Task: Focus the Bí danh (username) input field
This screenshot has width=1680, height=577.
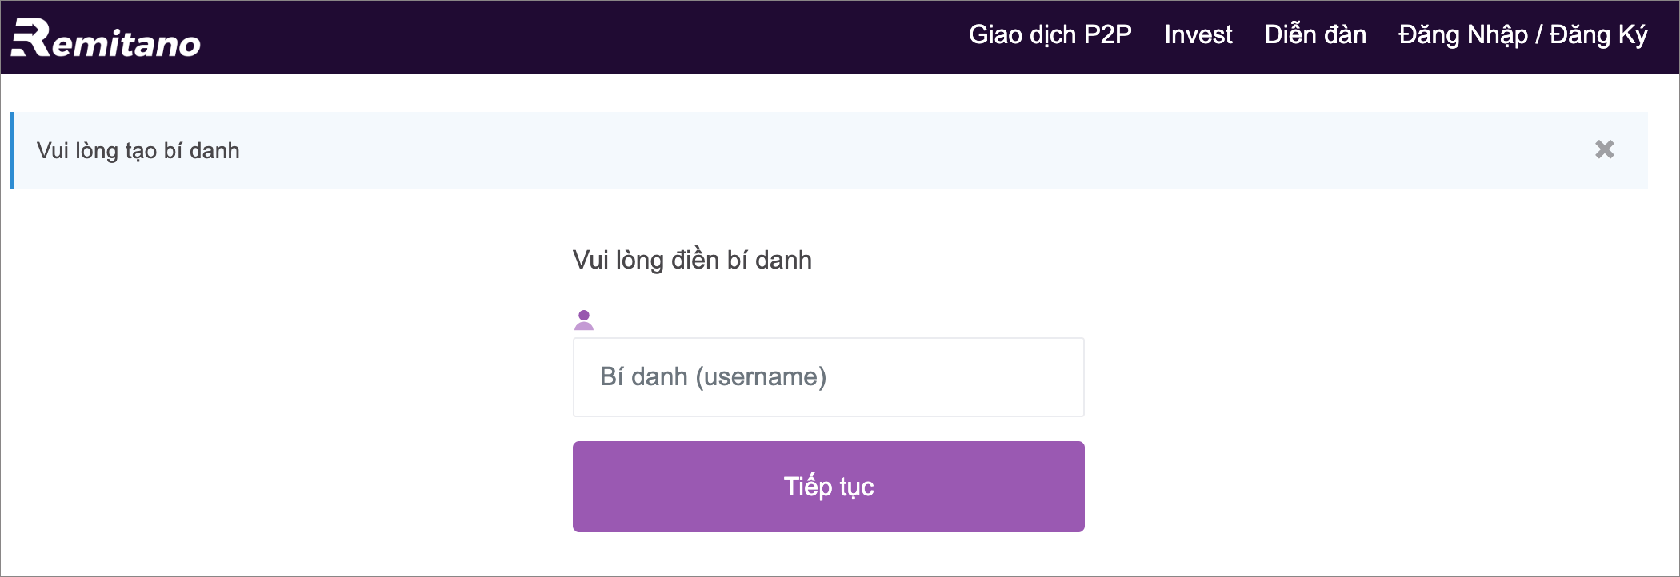Action: [x=828, y=377]
